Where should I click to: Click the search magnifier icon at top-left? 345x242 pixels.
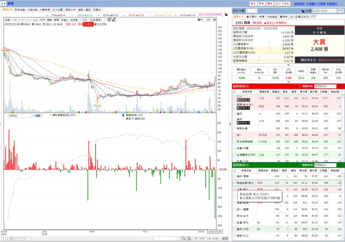click(2, 4)
